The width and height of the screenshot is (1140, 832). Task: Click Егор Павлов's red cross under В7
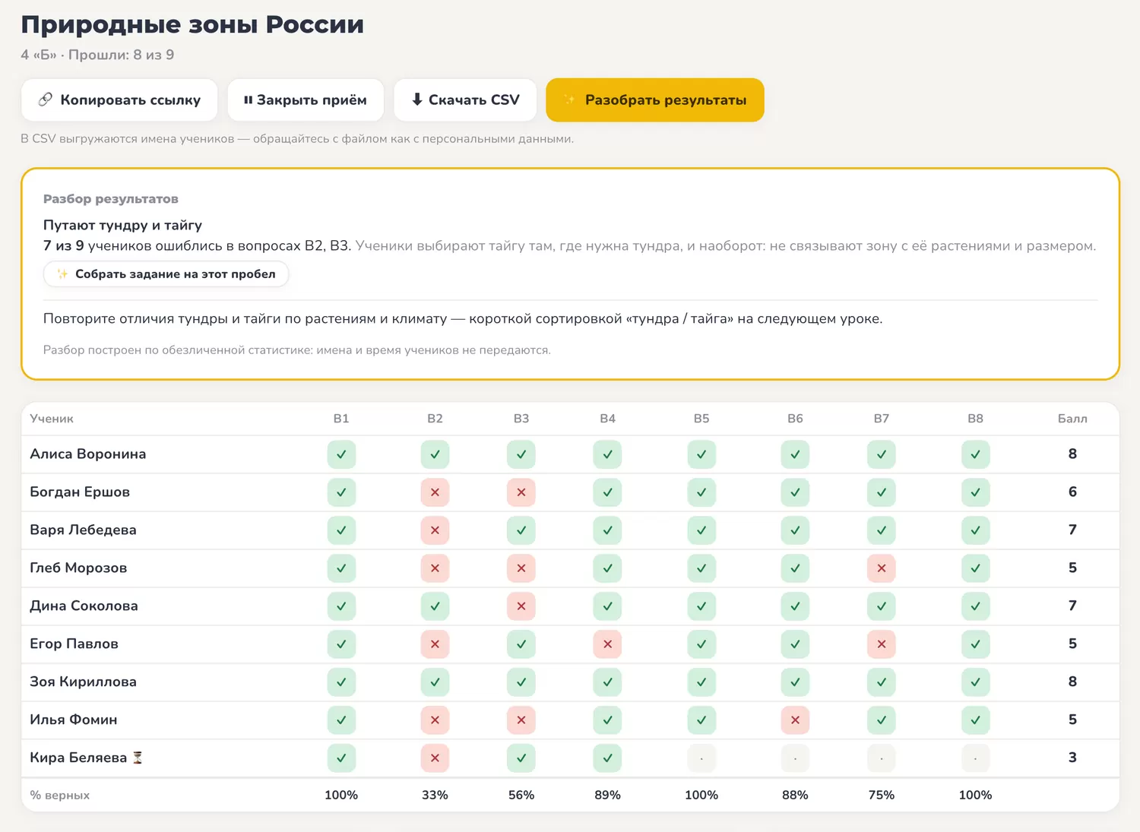[x=882, y=644]
